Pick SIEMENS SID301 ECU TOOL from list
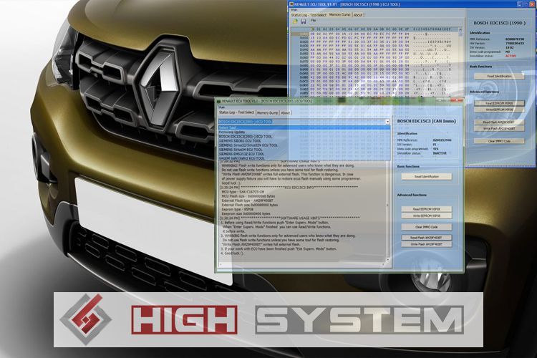Viewport: 537px width, 358px height. (304, 141)
